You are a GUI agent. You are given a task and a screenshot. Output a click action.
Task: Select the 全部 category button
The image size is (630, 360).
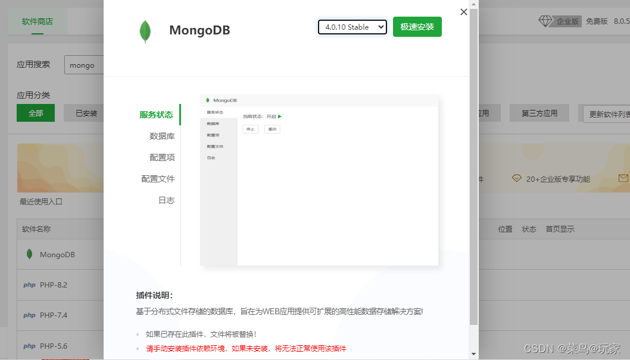(36, 113)
